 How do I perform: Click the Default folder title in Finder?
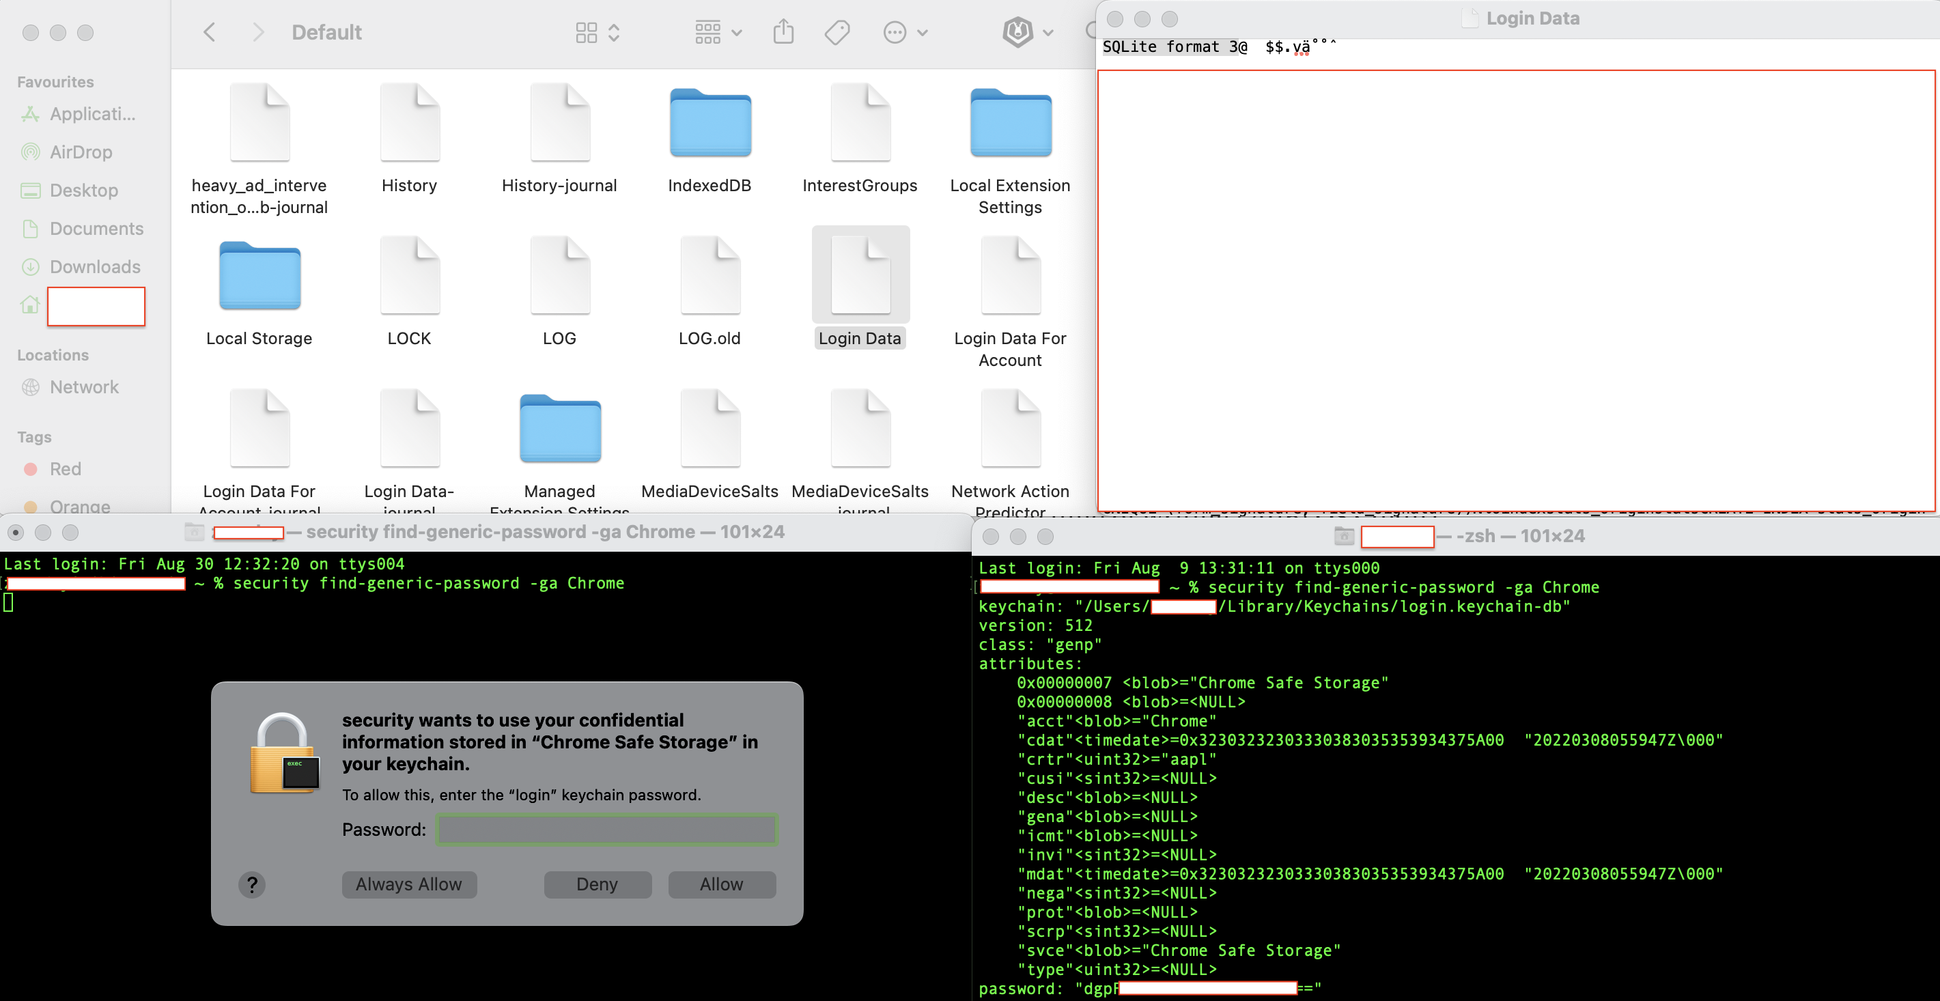pos(327,32)
